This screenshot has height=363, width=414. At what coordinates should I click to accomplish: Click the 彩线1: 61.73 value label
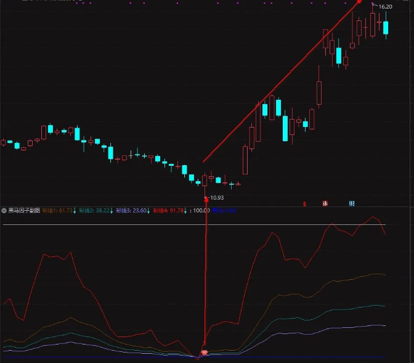57,211
